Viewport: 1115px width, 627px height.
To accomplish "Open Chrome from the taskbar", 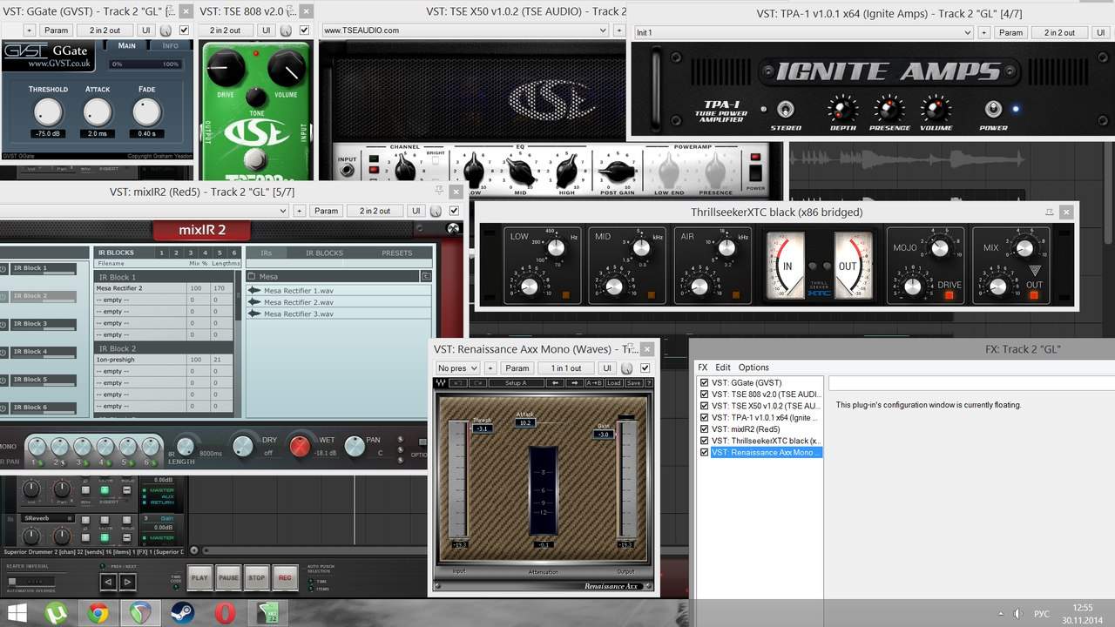I will tap(98, 612).
